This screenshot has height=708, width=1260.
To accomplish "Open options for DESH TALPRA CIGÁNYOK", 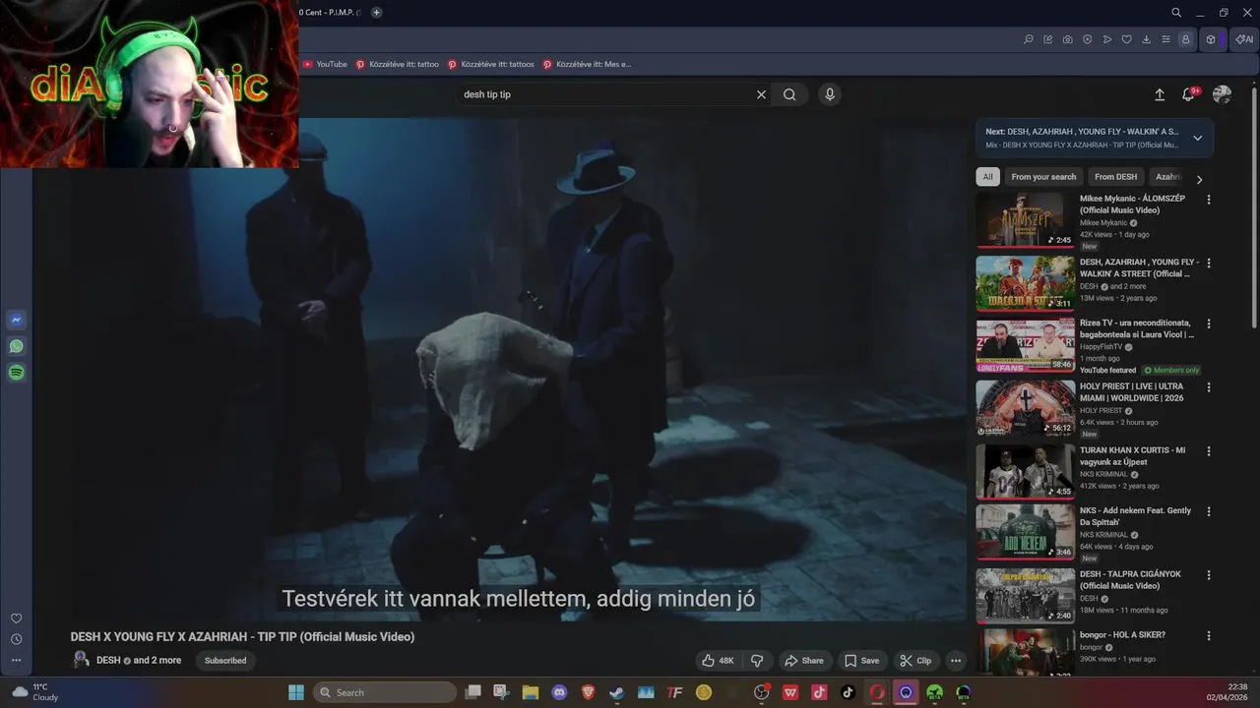I will pos(1209,575).
